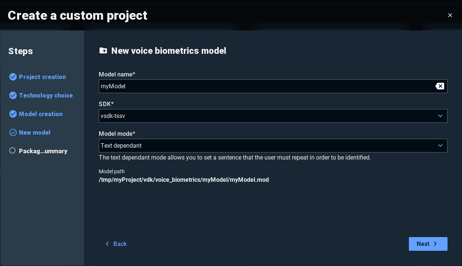This screenshot has width=462, height=266.
Task: Go to the Project creation step
Action: pos(42,77)
